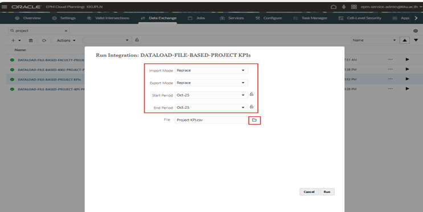
Task: Select the Data Exchange tab
Action: coord(159,18)
